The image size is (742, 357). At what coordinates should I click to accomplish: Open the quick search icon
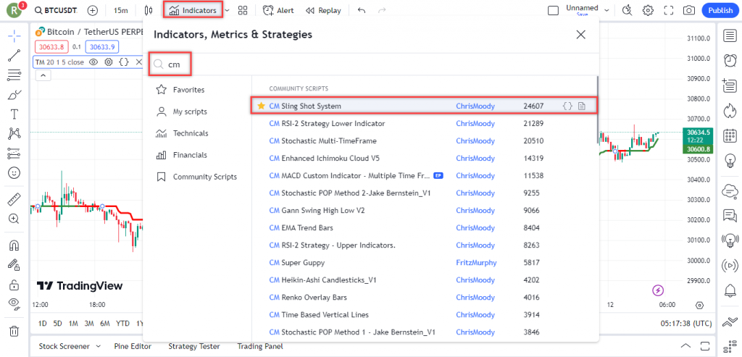point(628,10)
